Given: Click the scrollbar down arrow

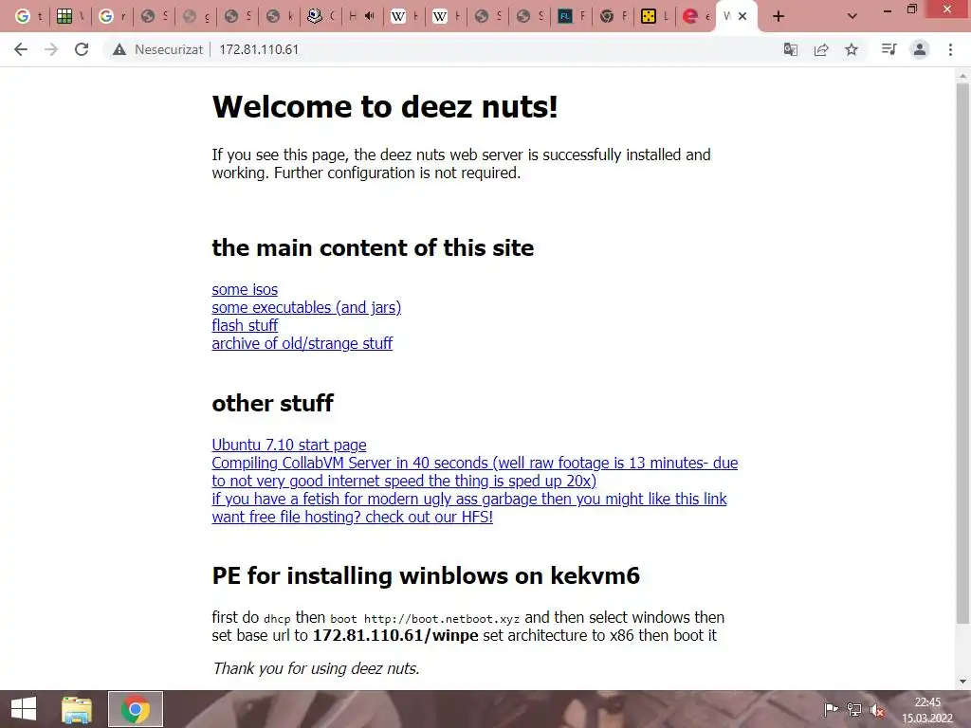Looking at the screenshot, I should 962,682.
